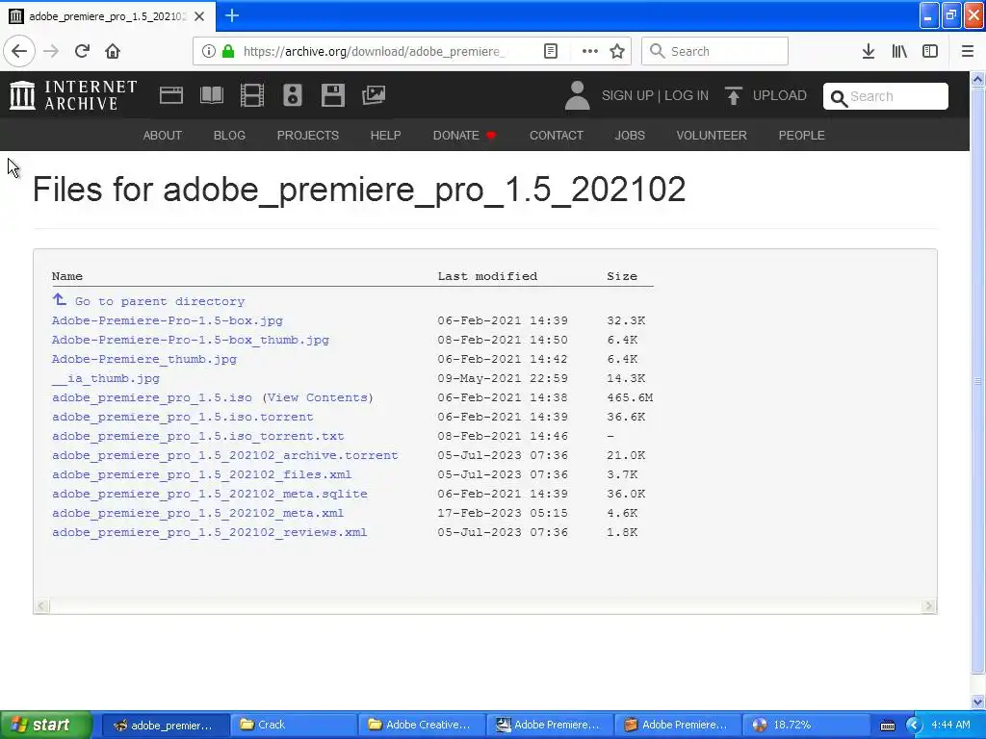Screen dimensions: 986x739
Task: Open adobe_premiere_pro_1.5.iso_torrent.txt link
Action: coord(198,436)
